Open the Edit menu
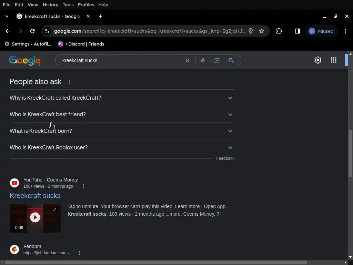Image resolution: width=353 pixels, height=265 pixels. coord(19,4)
